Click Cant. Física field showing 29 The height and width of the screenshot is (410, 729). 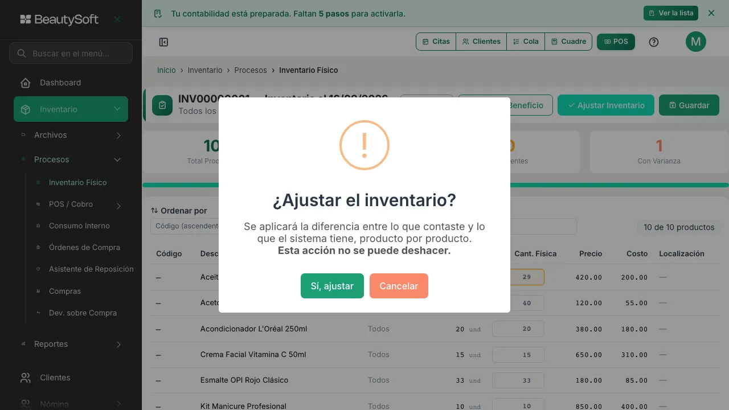point(518,277)
